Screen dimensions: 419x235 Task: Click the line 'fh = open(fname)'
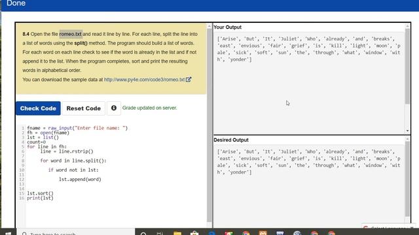tap(48, 133)
